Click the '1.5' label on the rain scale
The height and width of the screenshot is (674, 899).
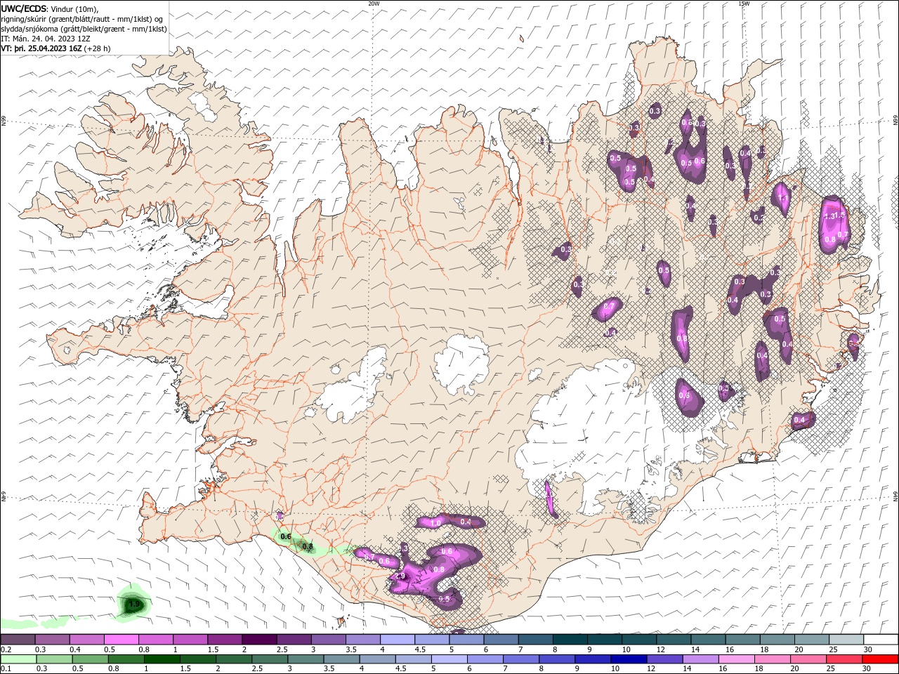click(185, 668)
